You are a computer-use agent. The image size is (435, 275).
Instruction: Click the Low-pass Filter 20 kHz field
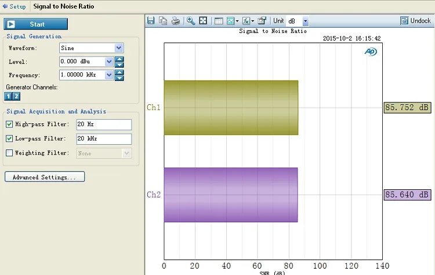point(104,139)
